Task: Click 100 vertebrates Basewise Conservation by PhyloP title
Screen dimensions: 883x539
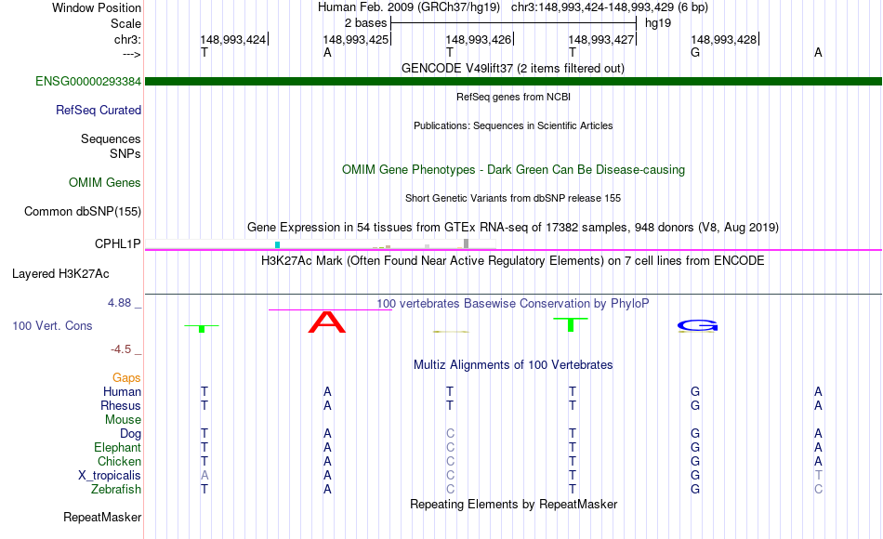Action: coord(513,303)
